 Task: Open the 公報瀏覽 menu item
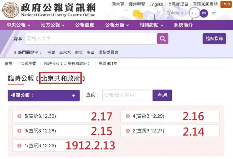[85, 25]
